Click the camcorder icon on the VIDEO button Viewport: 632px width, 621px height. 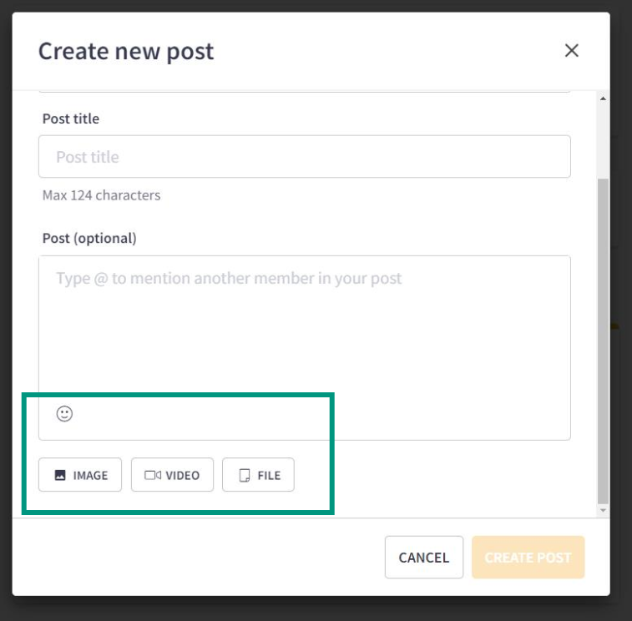click(x=153, y=475)
